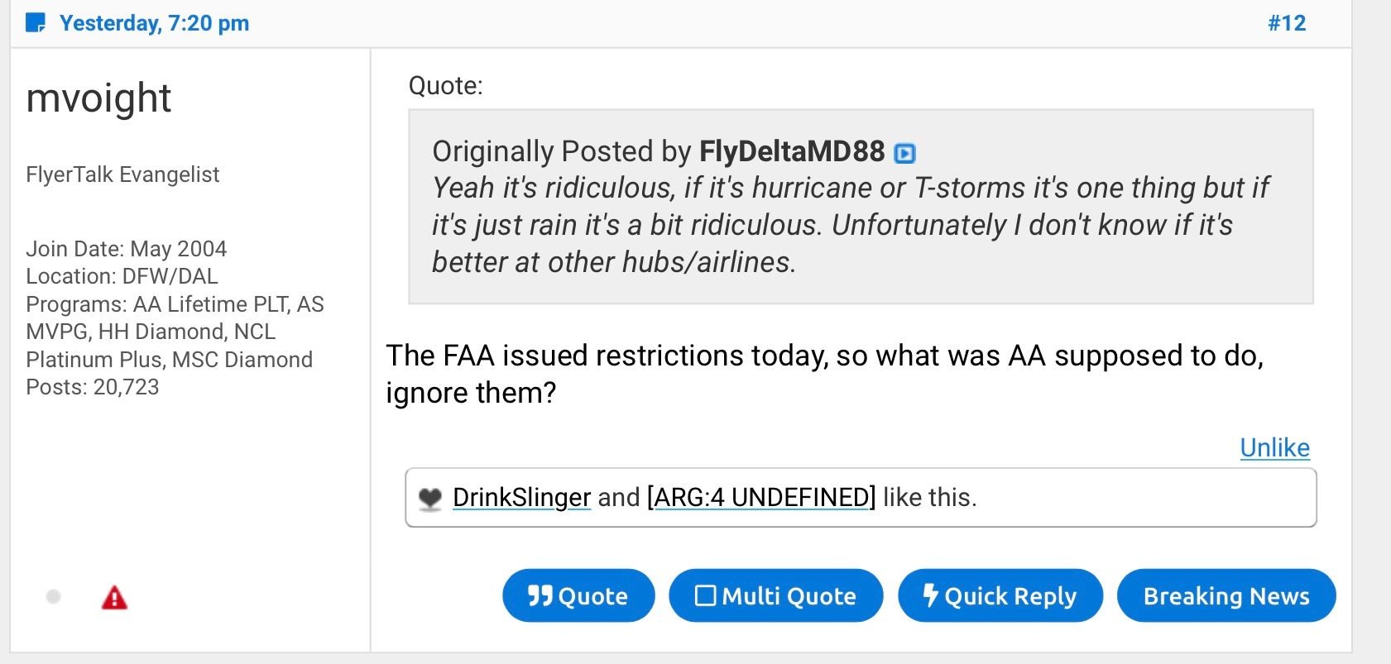Click the FlyDeltaMD88 name in the quote
Viewport: 1391px width, 664px height.
pyautogui.click(x=792, y=151)
